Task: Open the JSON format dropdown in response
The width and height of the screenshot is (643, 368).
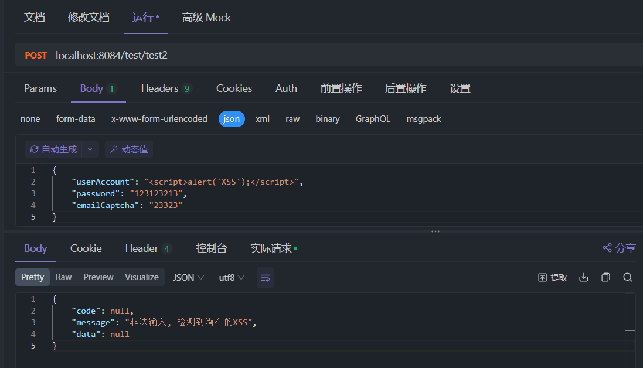Action: (189, 277)
